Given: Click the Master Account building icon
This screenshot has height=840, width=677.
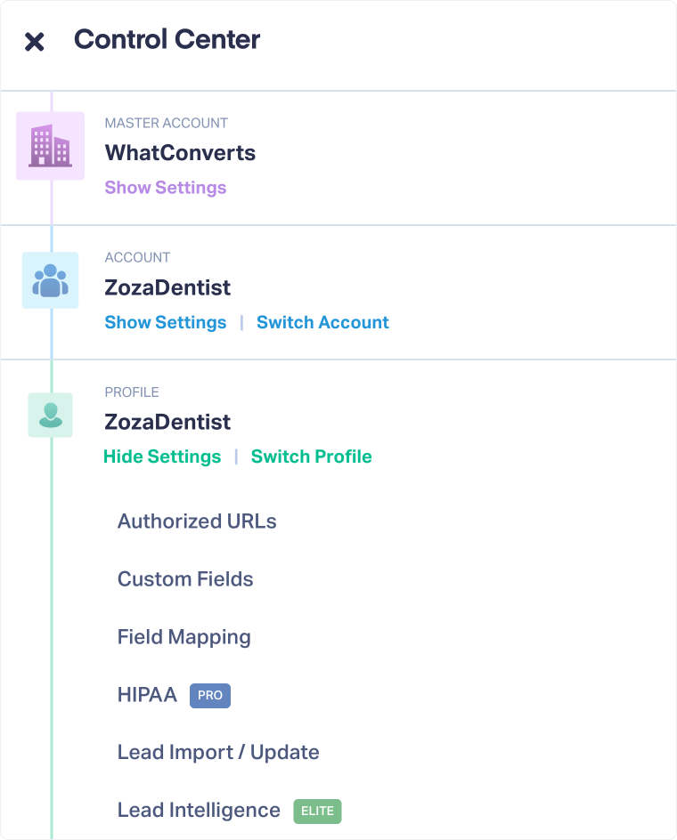Looking at the screenshot, I should (50, 146).
